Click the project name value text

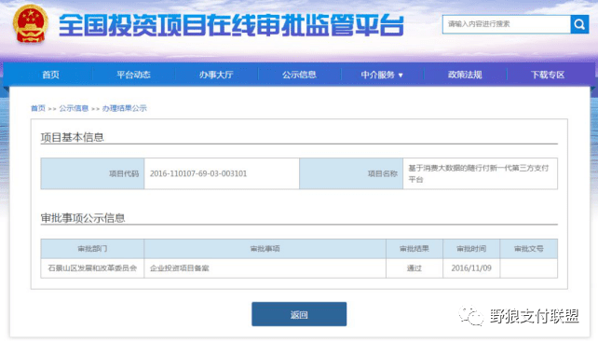[478, 173]
